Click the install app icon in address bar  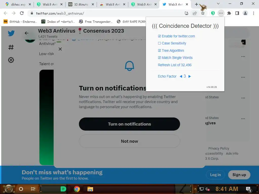pos(187,13)
